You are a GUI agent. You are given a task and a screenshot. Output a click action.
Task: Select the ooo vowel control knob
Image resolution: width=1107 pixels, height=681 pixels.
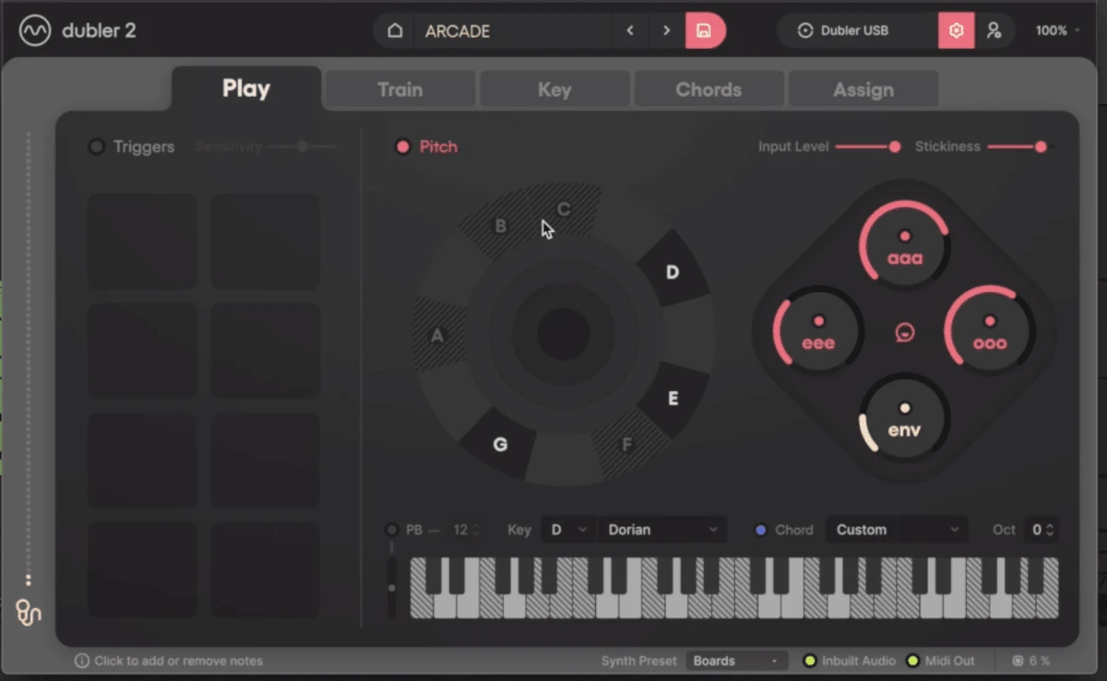990,329
